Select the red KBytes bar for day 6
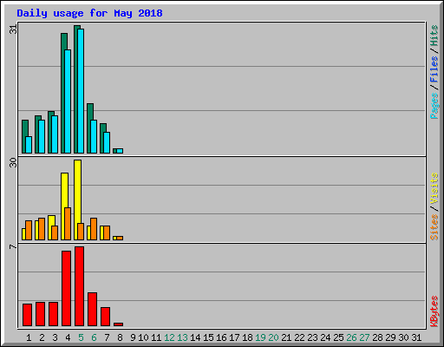Image resolution: width=444 pixels, height=347 pixels. pyautogui.click(x=92, y=310)
